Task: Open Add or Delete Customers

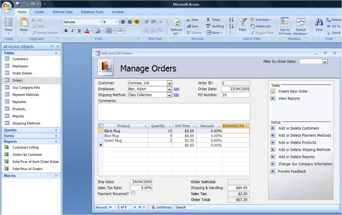Action: (298, 128)
